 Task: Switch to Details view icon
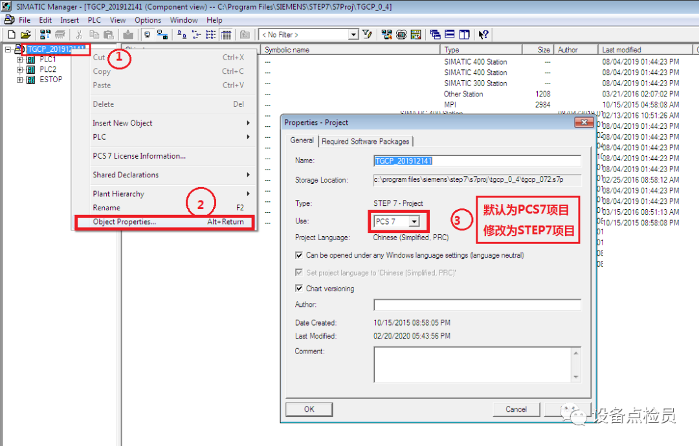coord(227,34)
